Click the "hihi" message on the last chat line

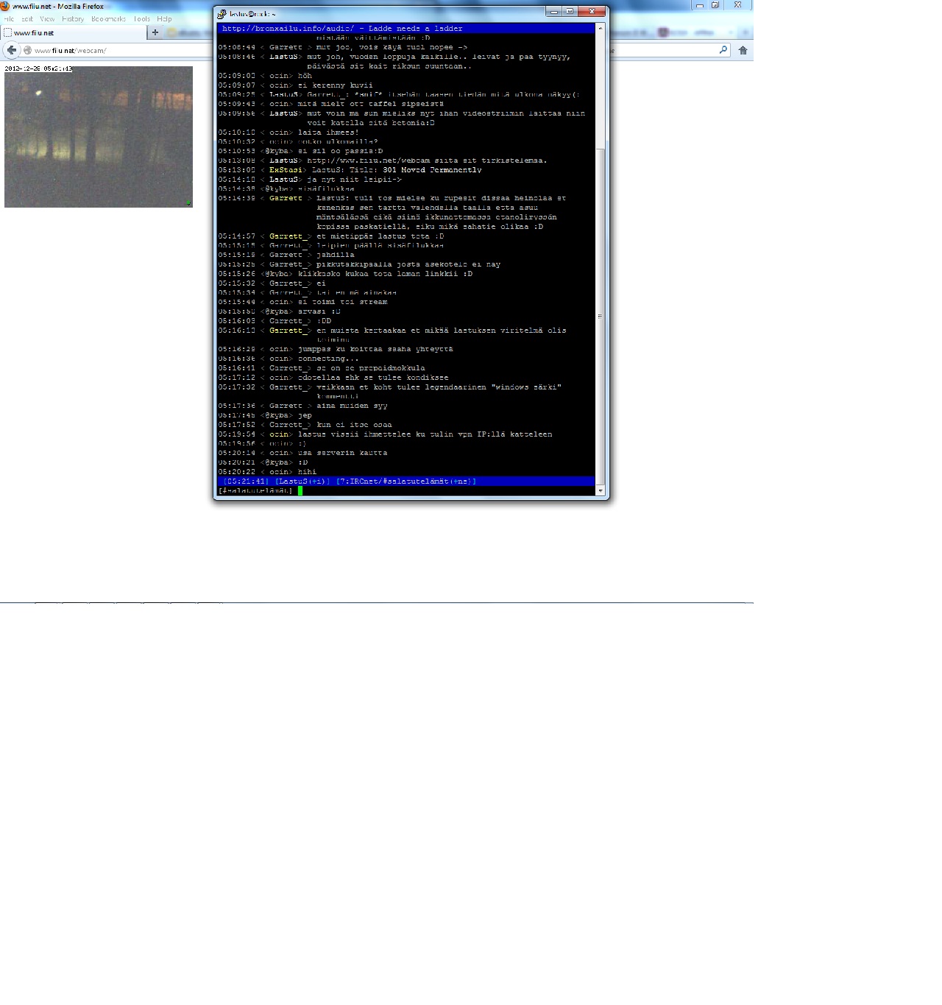pos(307,472)
